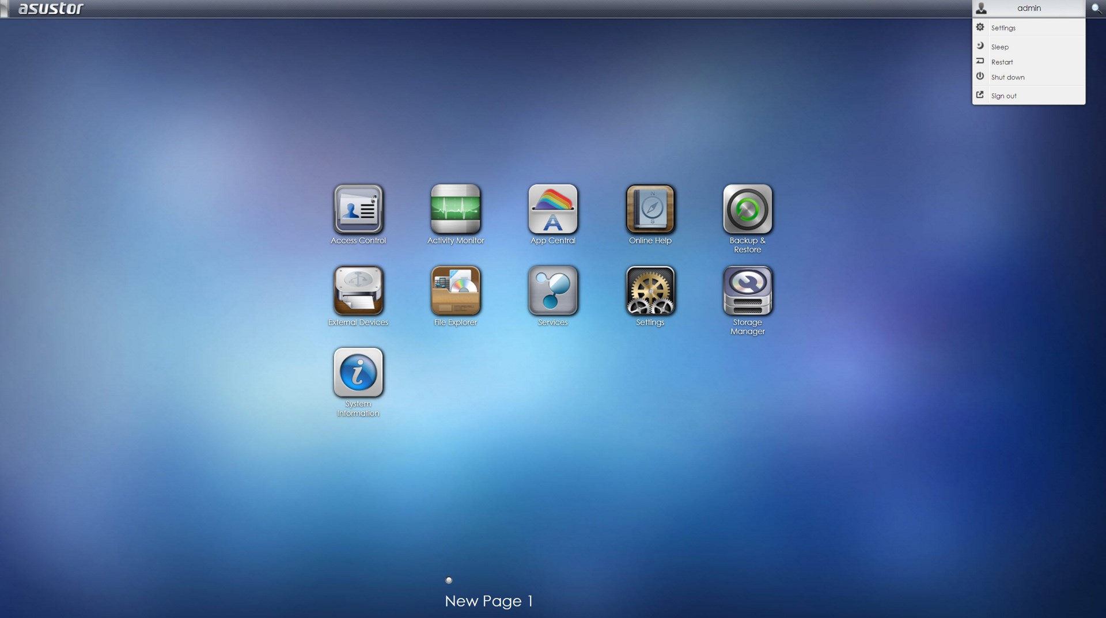Launch Activity Monitor
Screen dimensions: 1106x618
(455, 209)
